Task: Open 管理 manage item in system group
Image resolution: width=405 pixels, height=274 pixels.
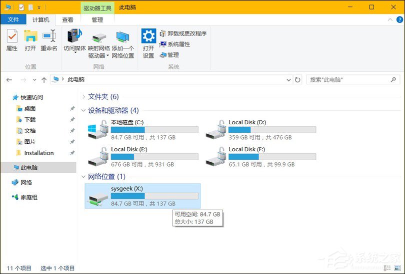Action: pyautogui.click(x=169, y=55)
